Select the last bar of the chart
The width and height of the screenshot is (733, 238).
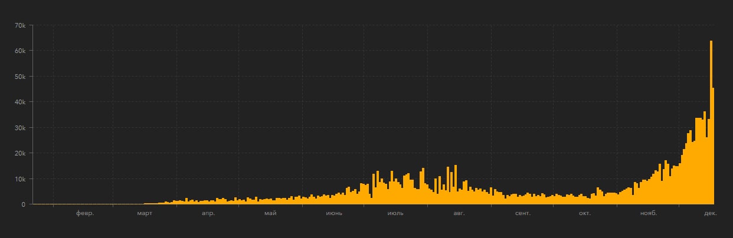(713, 146)
